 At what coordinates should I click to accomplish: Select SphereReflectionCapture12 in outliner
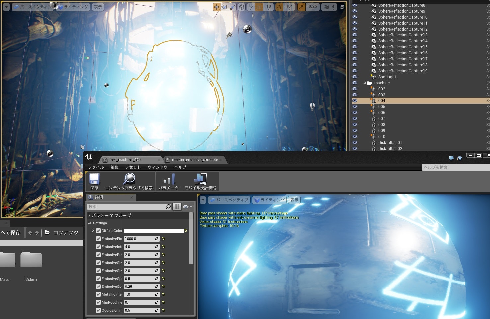click(403, 29)
